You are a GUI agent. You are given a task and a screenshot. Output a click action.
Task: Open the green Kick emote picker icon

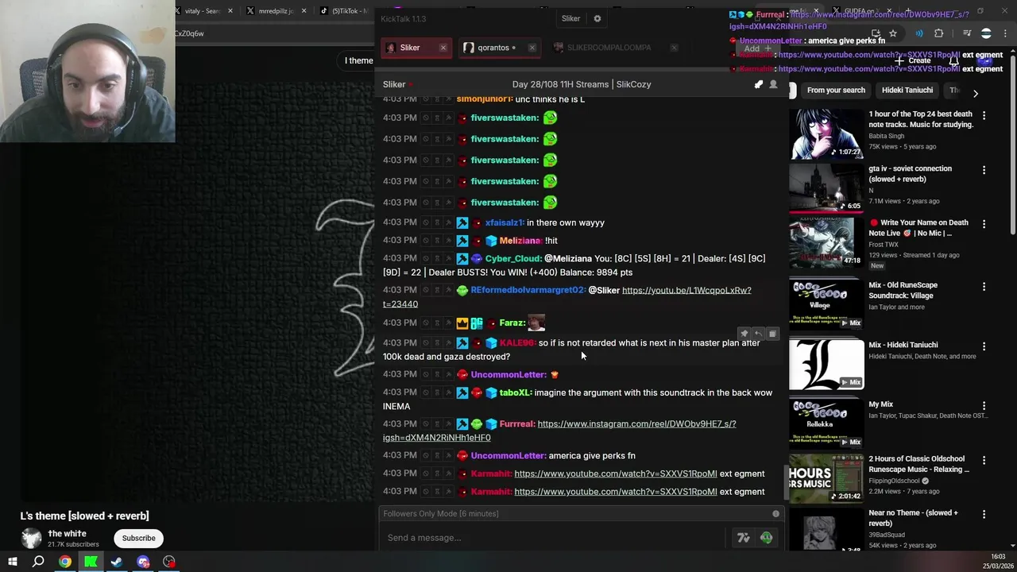point(767,538)
